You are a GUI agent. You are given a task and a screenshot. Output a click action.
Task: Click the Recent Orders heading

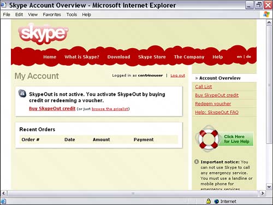pyautogui.click(x=37, y=130)
